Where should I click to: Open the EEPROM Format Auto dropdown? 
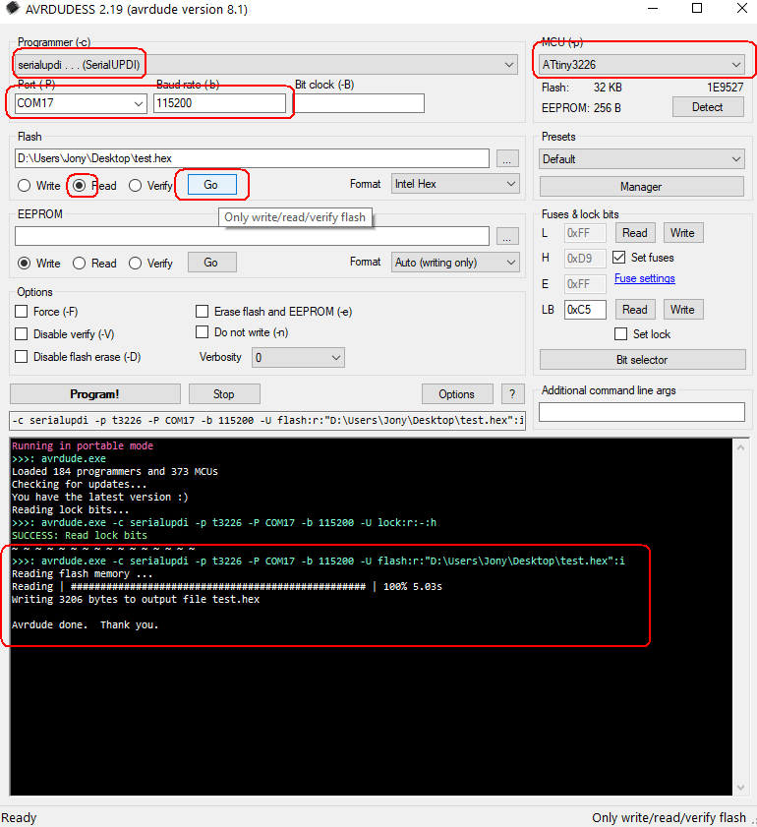click(x=455, y=263)
